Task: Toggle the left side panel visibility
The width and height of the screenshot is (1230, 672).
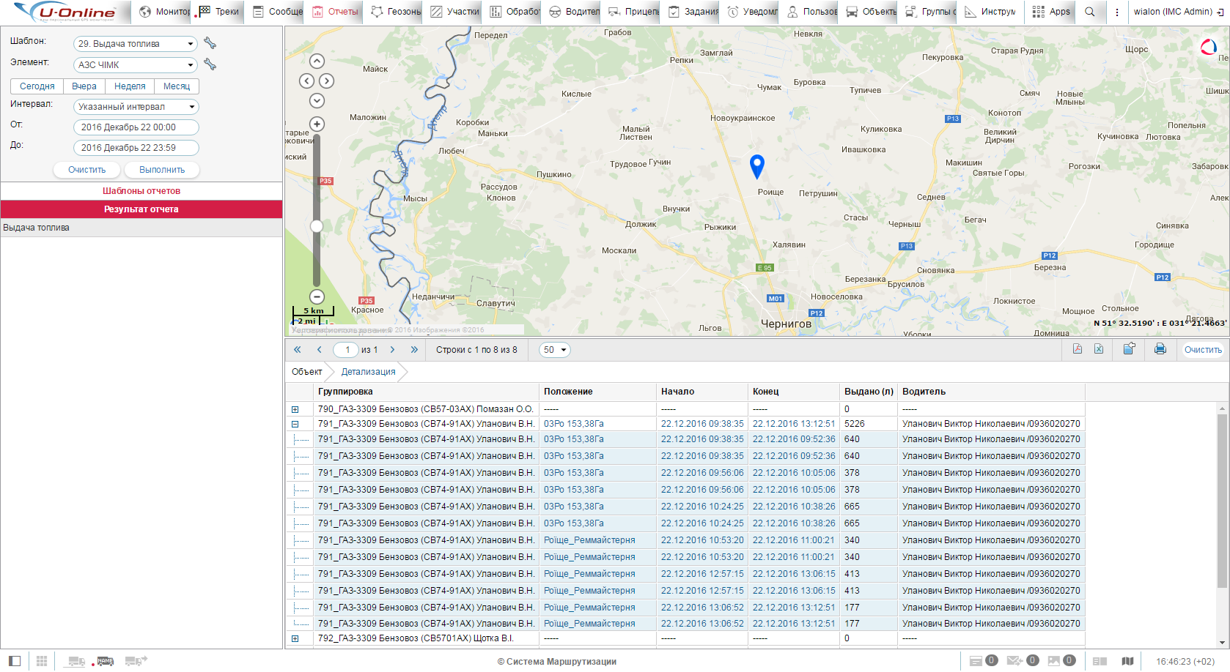Action: [15, 661]
